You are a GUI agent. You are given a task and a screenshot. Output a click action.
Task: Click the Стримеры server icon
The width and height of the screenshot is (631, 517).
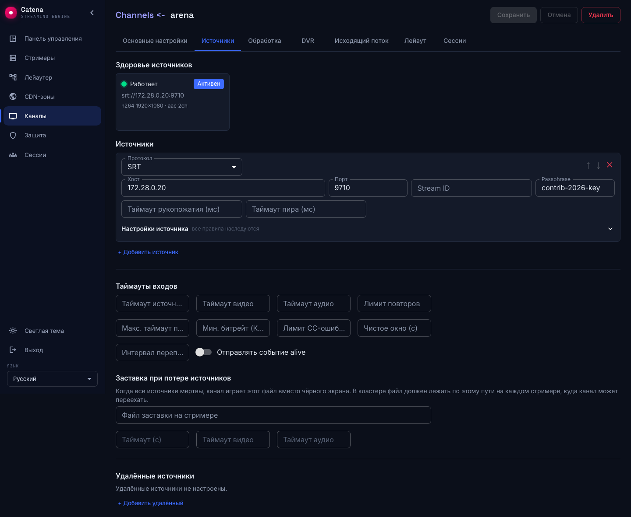(x=13, y=58)
